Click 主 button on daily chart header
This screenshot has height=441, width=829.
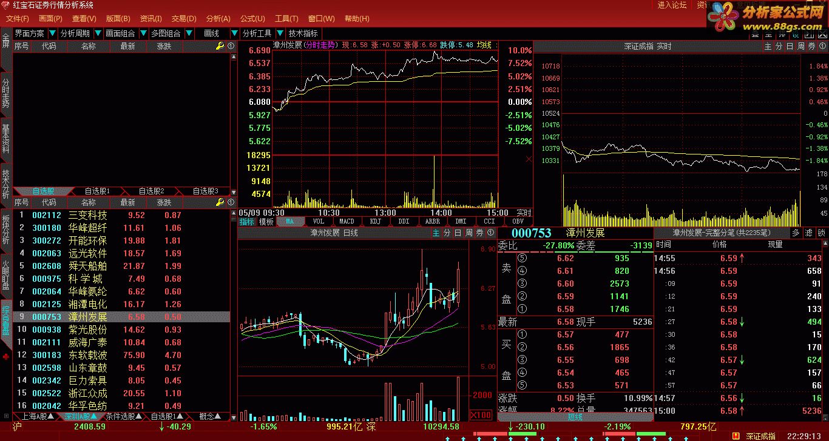[x=436, y=233]
